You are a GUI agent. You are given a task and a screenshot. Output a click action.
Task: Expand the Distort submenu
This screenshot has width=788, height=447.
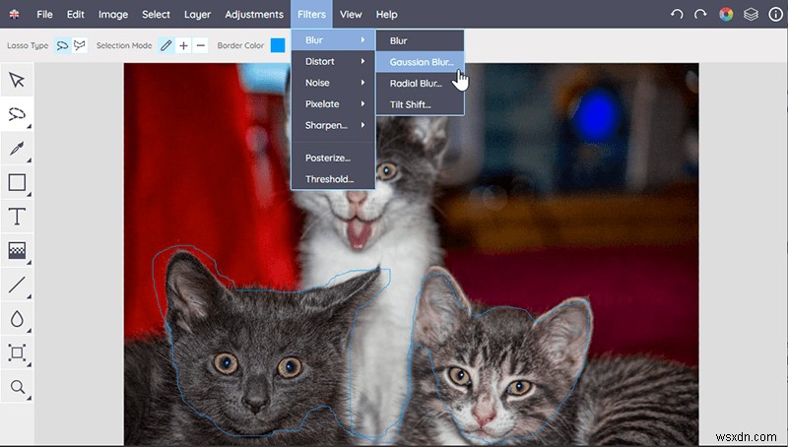333,61
